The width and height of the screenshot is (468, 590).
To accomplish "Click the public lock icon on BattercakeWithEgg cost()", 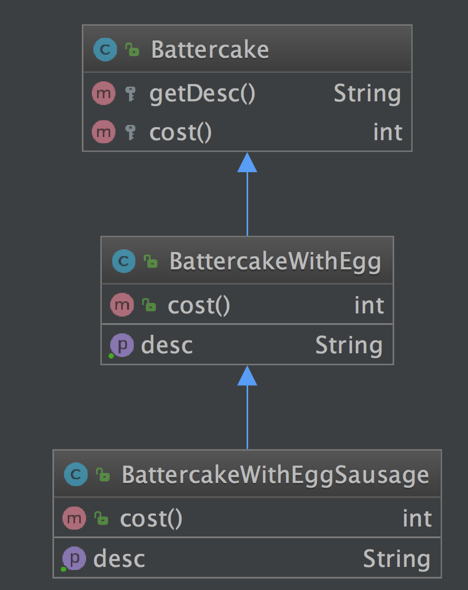I will [150, 305].
